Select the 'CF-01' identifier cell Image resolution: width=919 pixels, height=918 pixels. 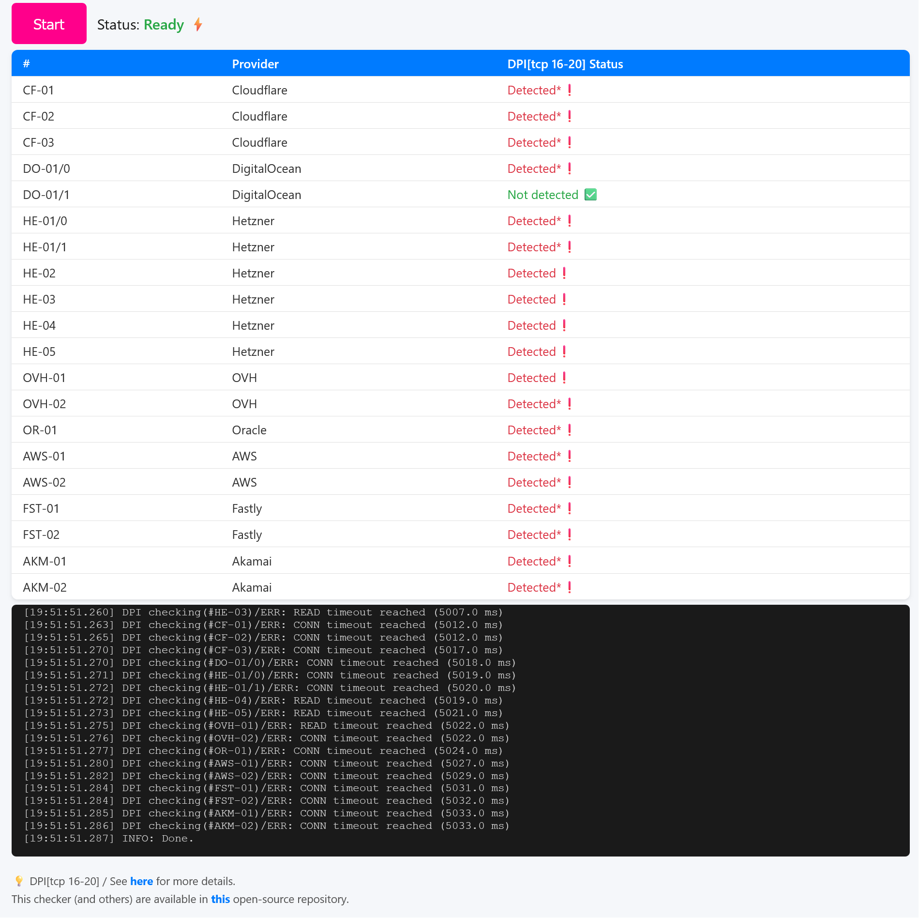pyautogui.click(x=39, y=90)
